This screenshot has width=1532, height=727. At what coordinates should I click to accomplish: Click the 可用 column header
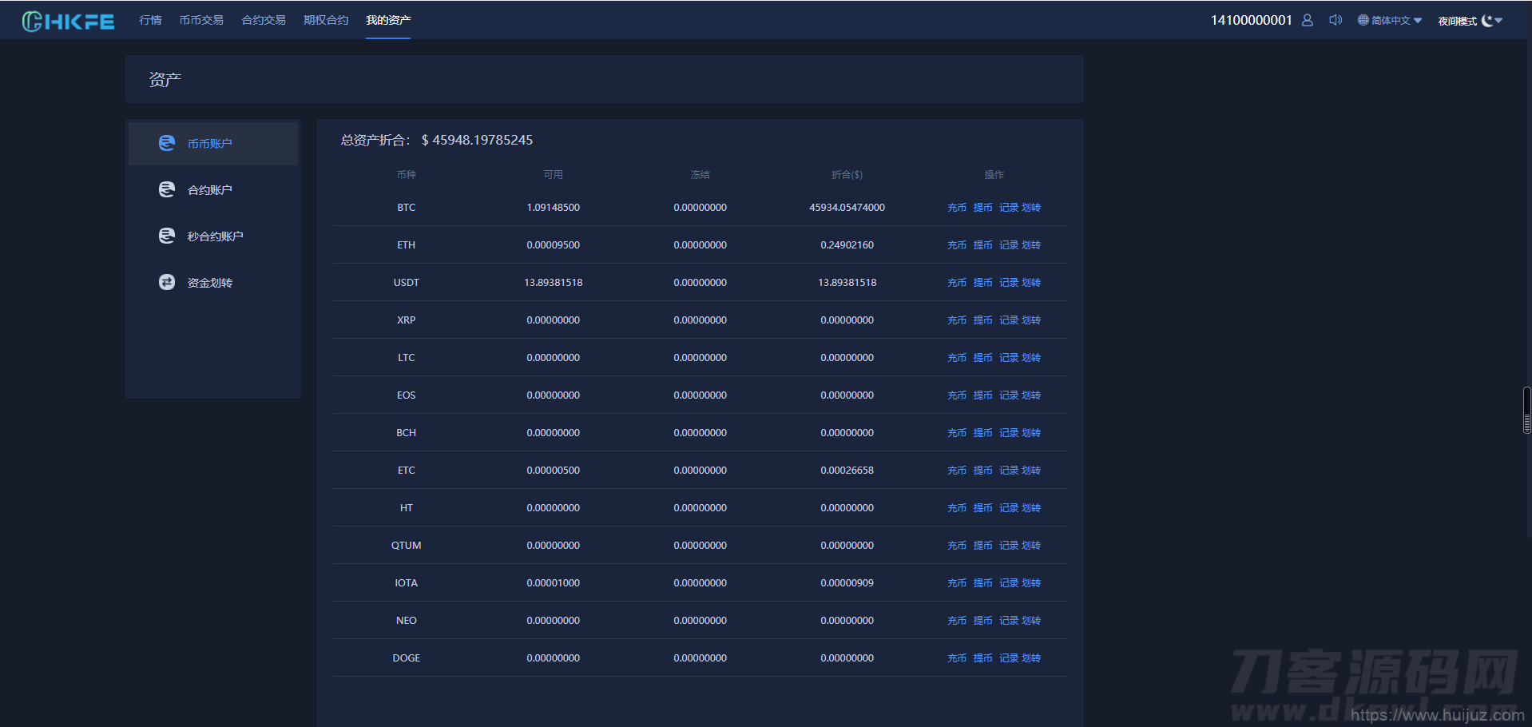pos(553,175)
